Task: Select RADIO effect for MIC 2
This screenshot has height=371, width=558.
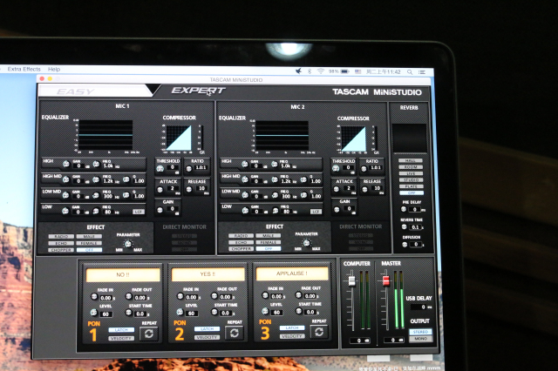Action: coord(241,236)
